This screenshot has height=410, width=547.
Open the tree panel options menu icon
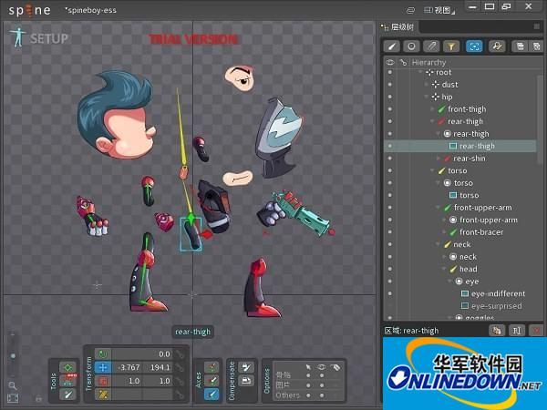coord(537,26)
